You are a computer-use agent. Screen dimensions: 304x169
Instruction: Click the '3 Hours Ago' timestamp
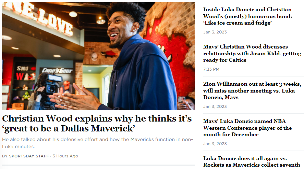tap(65, 156)
